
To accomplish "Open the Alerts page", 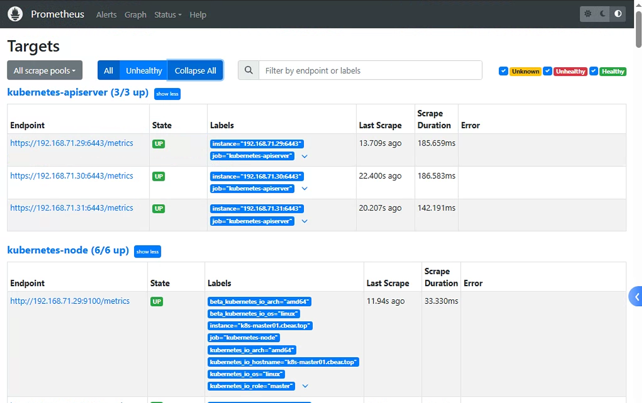I will pyautogui.click(x=106, y=15).
